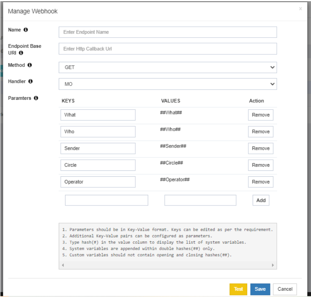This screenshot has width=311, height=297.
Task: Click the empty new value input field
Action: pos(200,200)
